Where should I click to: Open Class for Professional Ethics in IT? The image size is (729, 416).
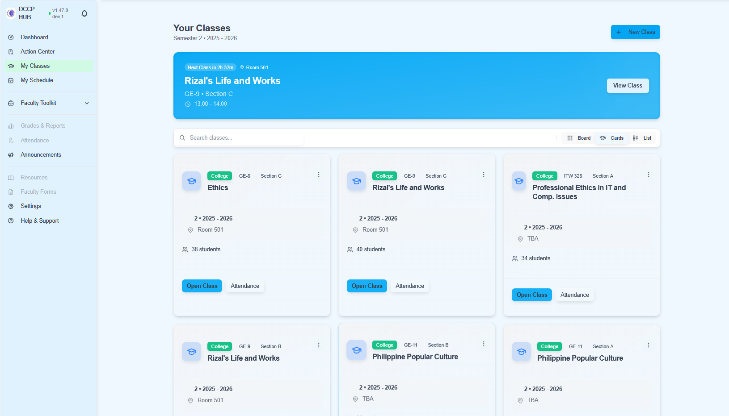[x=532, y=295]
